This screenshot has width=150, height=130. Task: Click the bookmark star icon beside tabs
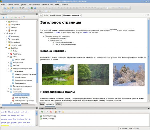pos(41,15)
